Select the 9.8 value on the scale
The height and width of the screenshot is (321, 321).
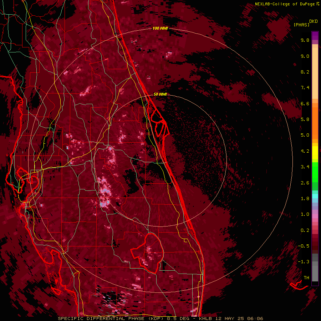pos(305,40)
